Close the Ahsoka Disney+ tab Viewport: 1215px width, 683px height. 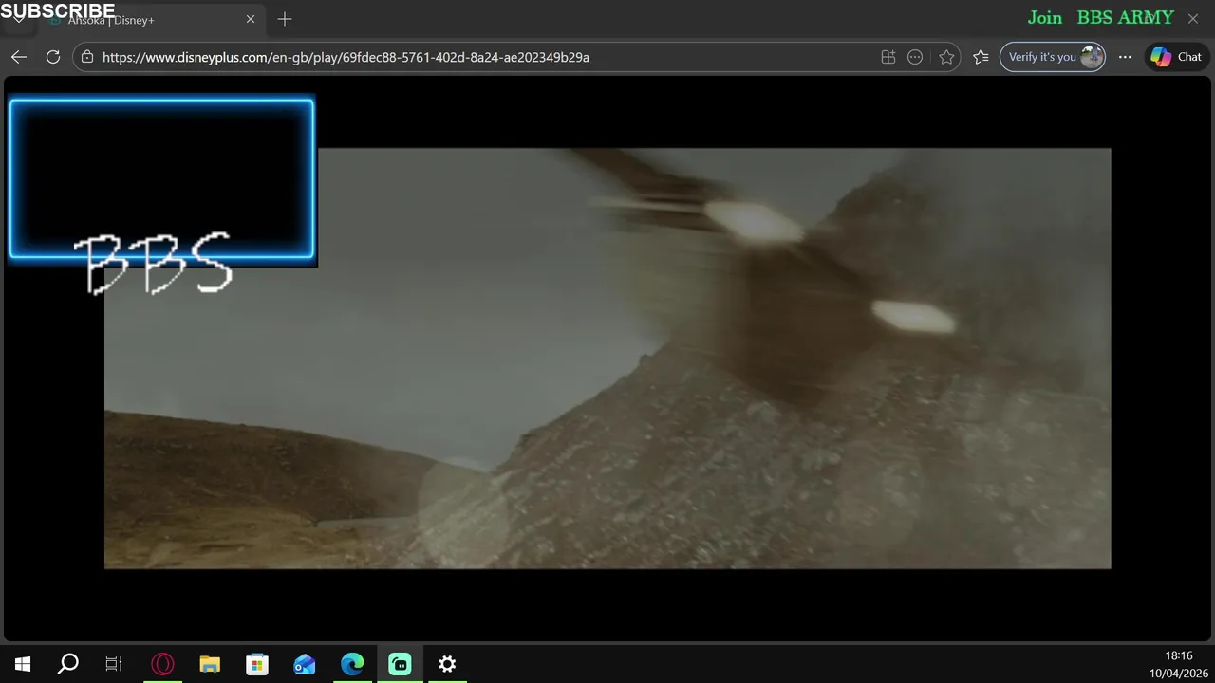click(x=251, y=19)
